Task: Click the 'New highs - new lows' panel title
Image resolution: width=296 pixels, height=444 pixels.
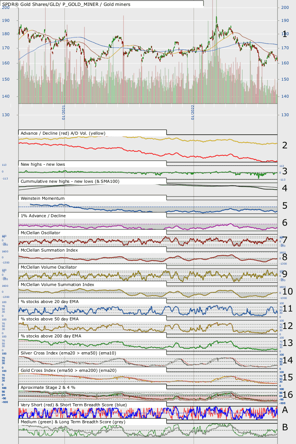Action: [43, 164]
